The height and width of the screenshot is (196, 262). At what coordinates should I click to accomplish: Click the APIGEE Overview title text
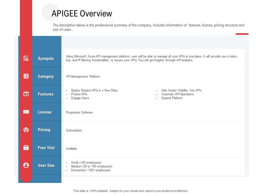(x=82, y=13)
